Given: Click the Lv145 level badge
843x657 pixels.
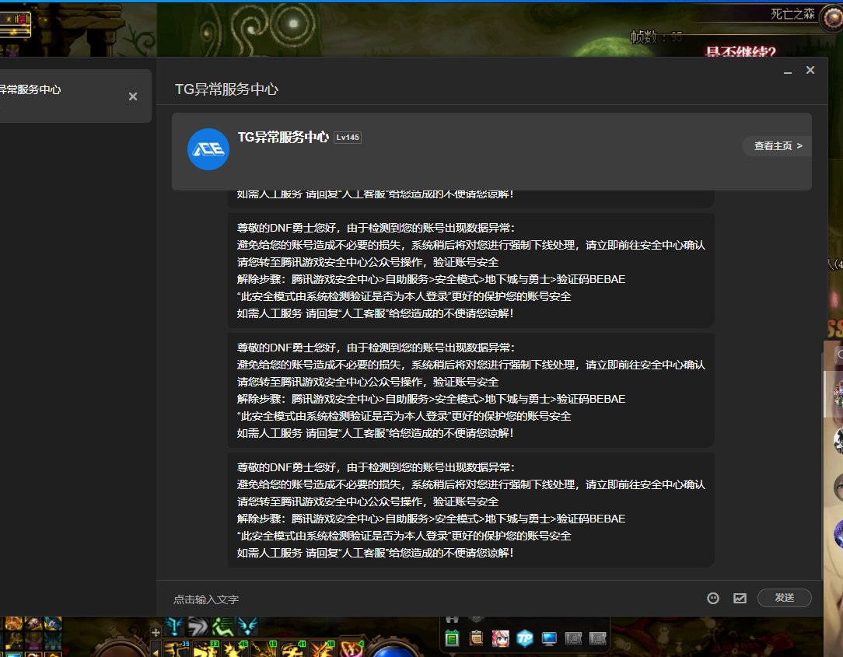Looking at the screenshot, I should pos(348,137).
